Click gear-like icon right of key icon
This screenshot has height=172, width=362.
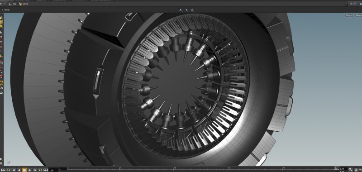356,170
